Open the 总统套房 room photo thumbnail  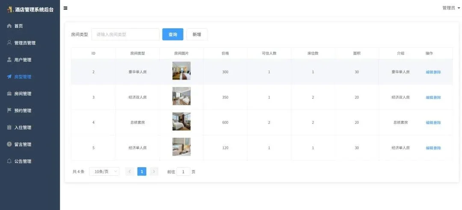(x=181, y=121)
